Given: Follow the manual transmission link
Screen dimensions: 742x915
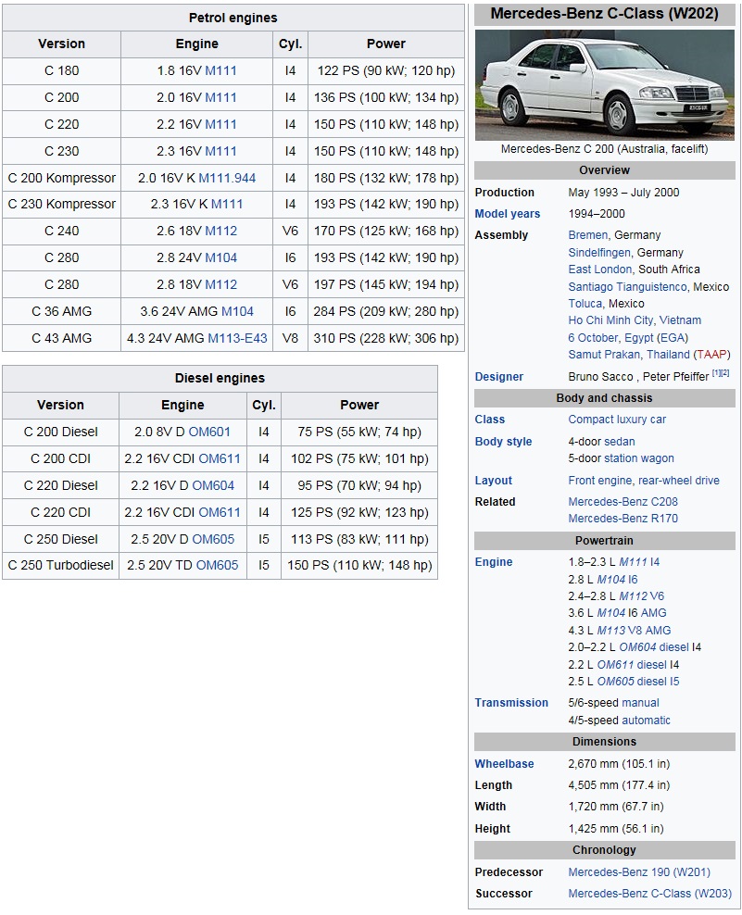Looking at the screenshot, I should pyautogui.click(x=640, y=703).
